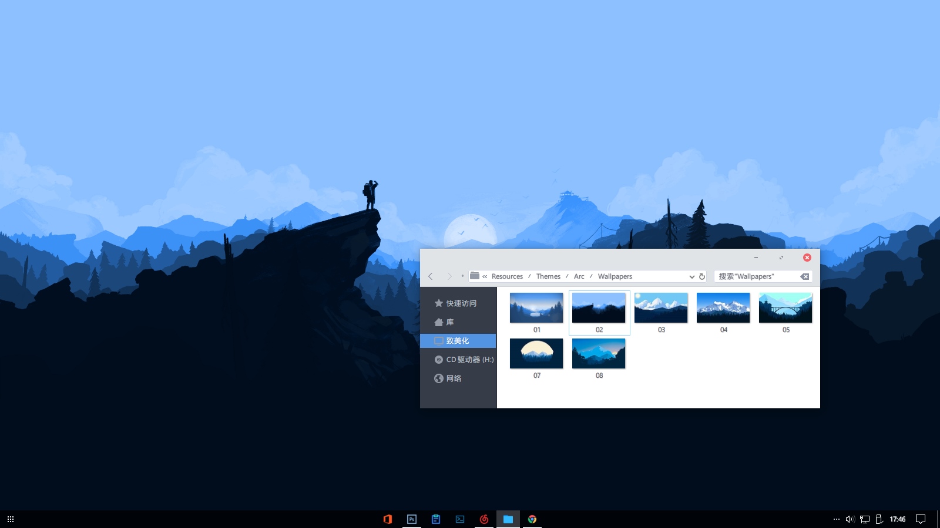
Task: Open NetEase Music red icon in taskbar
Action: coord(484,519)
